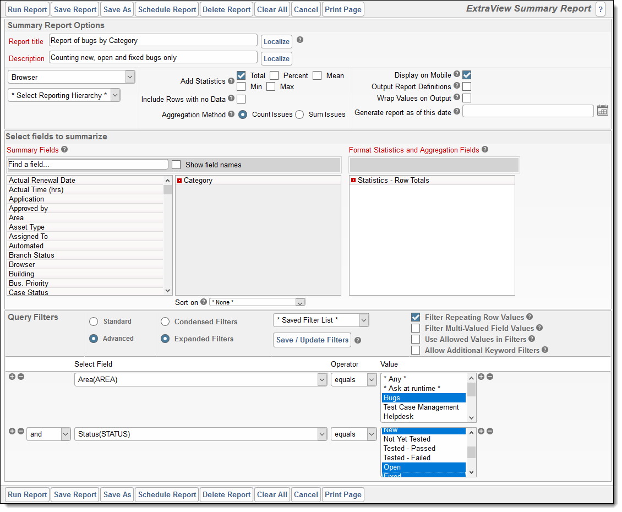Open the Aggregation Method help icon
The image size is (622, 512).
[x=231, y=114]
